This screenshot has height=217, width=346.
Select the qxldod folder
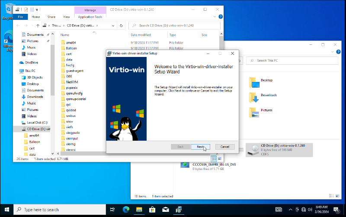click(71, 110)
